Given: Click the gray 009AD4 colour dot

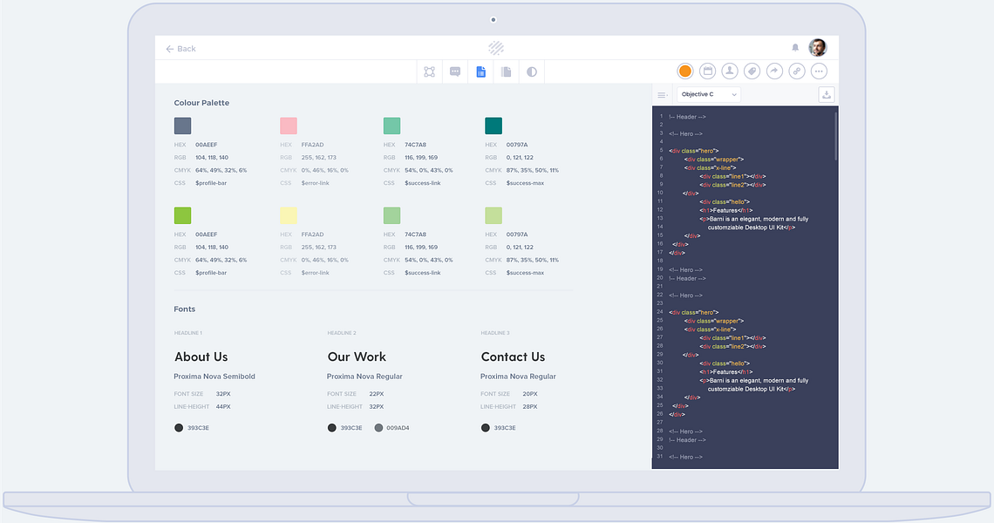Looking at the screenshot, I should (378, 428).
